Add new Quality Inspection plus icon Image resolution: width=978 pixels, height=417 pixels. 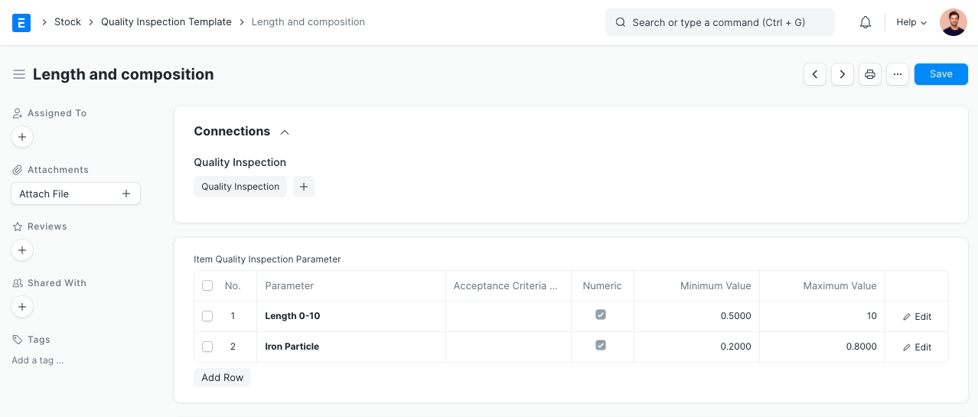click(x=304, y=187)
